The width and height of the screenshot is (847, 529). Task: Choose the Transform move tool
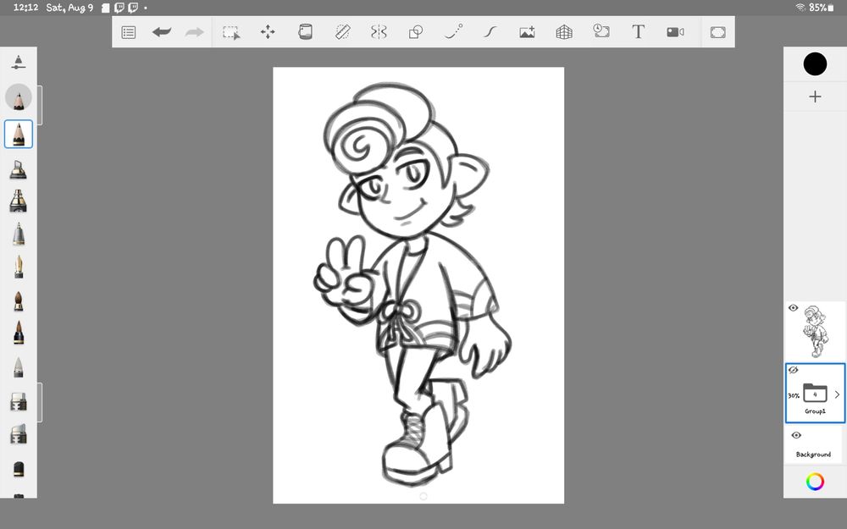268,32
